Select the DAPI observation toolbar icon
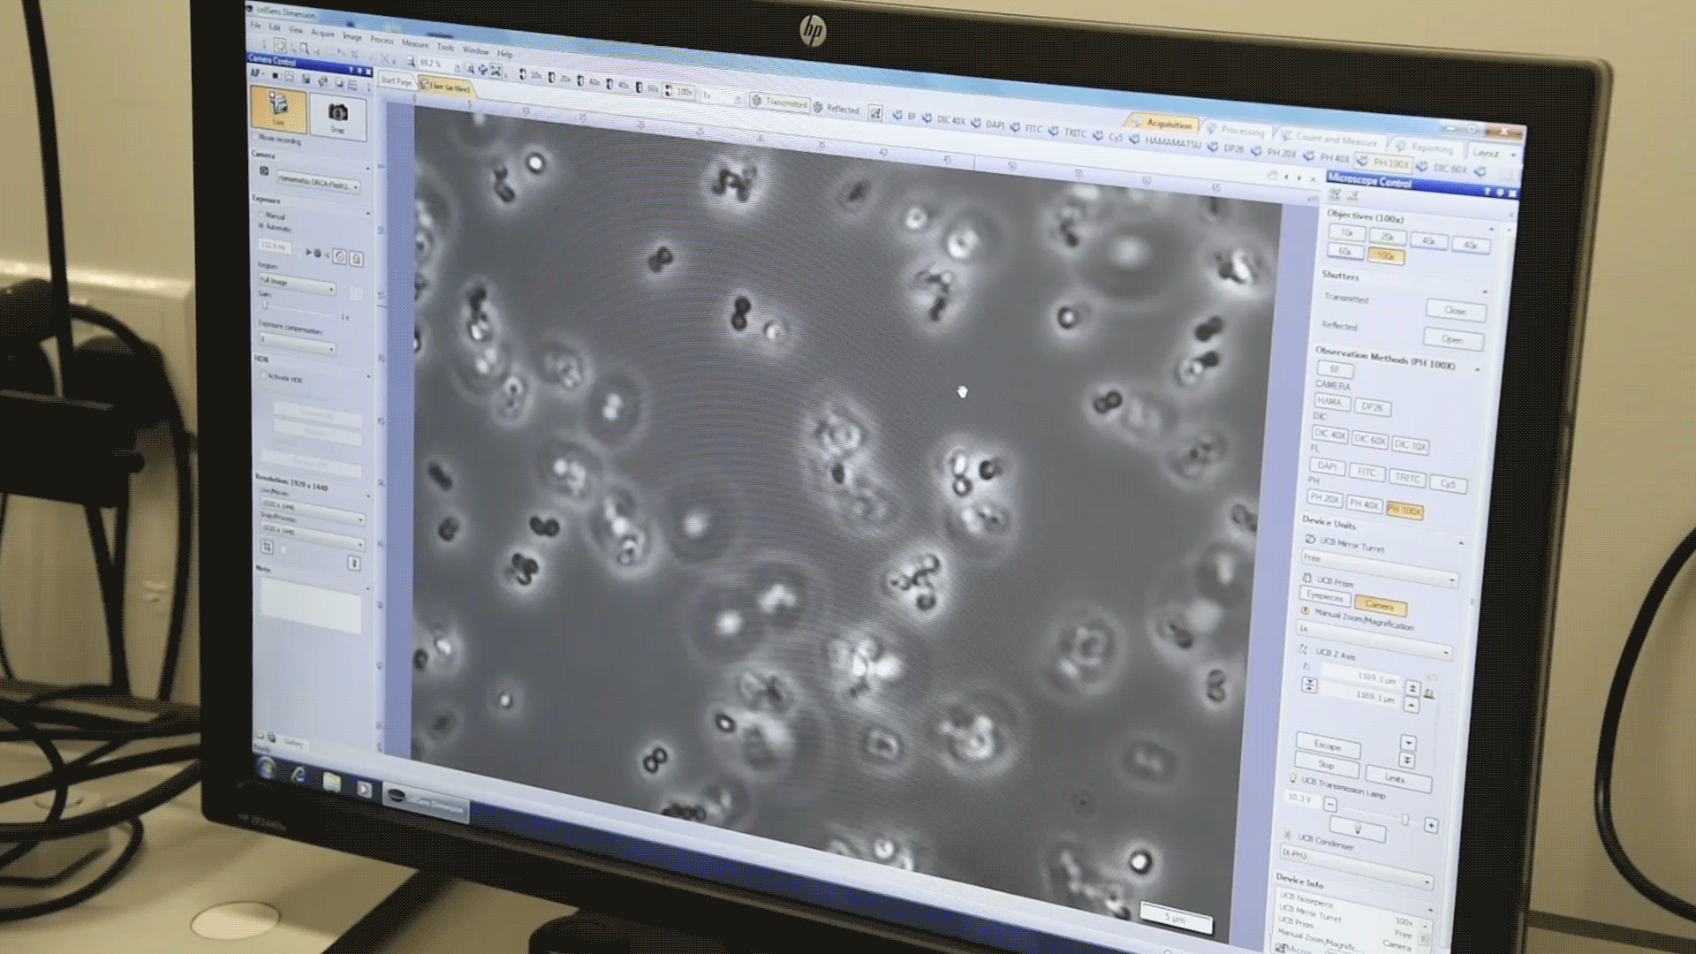The width and height of the screenshot is (1696, 954). pyautogui.click(x=988, y=124)
